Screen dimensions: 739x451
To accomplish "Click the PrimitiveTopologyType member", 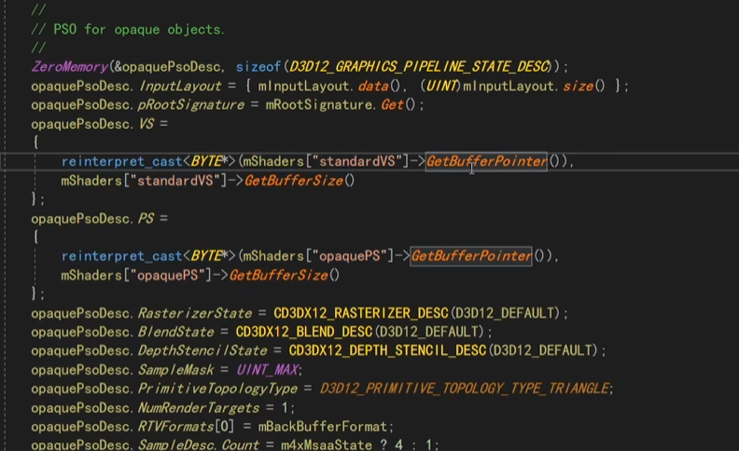I will (x=217, y=389).
